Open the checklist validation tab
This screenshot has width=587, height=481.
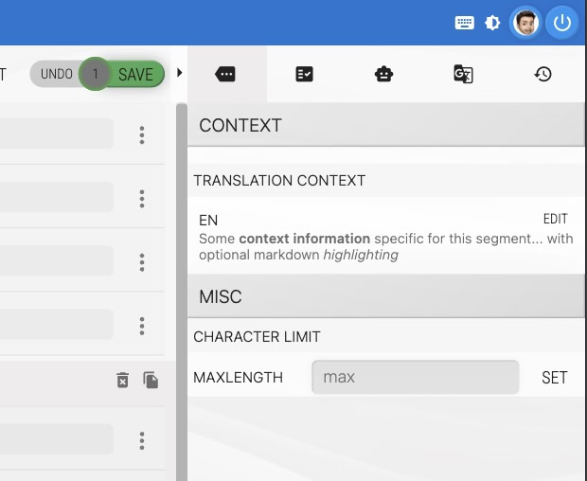(x=305, y=74)
